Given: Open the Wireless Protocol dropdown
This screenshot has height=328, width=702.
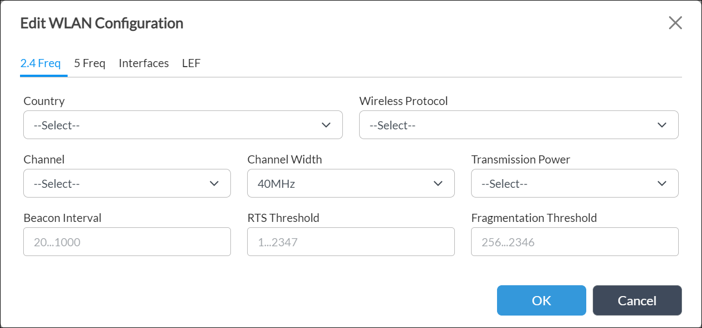Looking at the screenshot, I should (519, 125).
